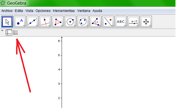Viewport: 176px width, 109px height.
Task: Select the a=2 slider tool
Action: pos(133,22)
